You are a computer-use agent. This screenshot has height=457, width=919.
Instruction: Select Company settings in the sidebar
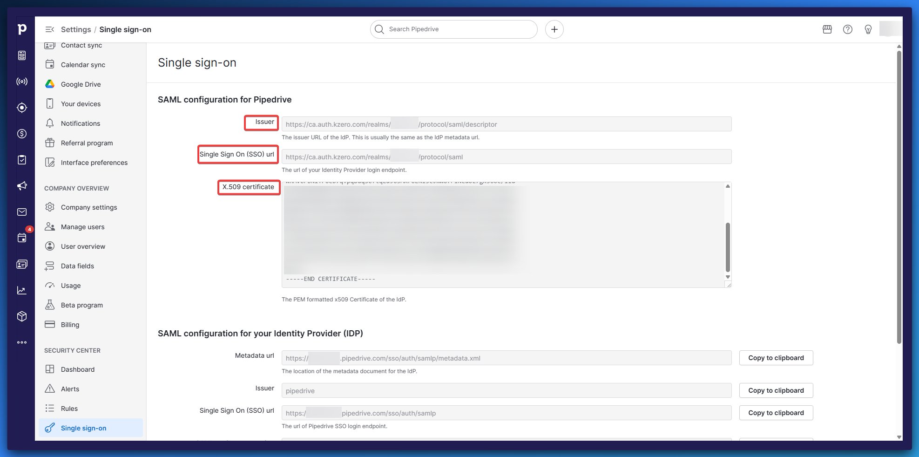[88, 207]
